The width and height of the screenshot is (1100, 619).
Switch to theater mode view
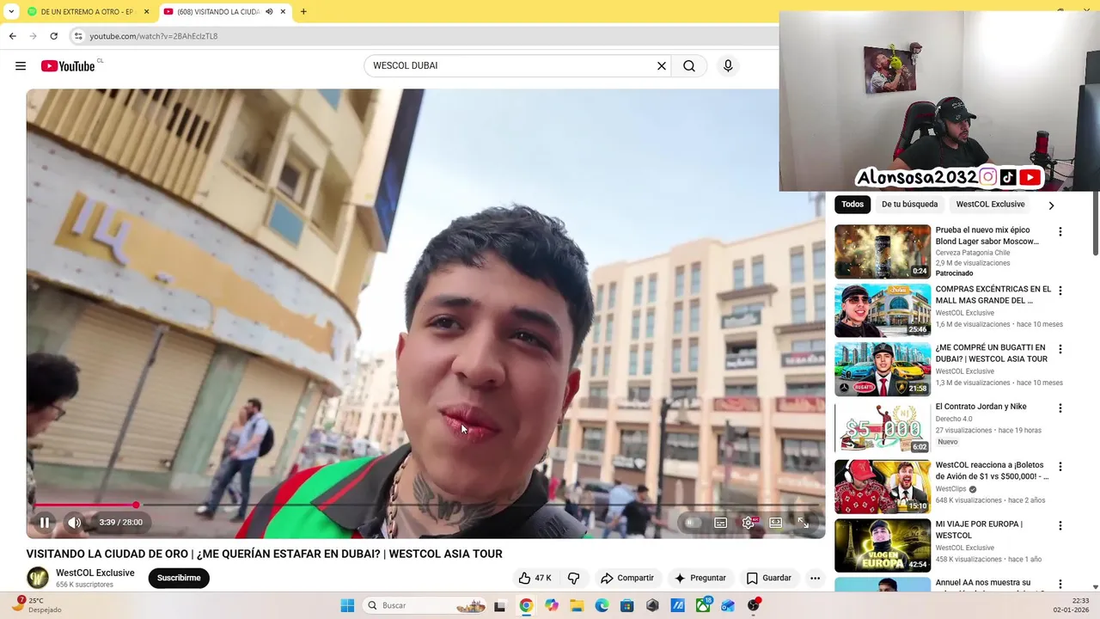776,522
